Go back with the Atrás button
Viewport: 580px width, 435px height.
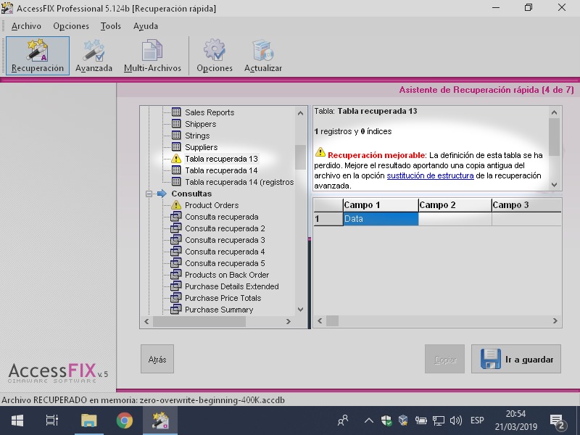[x=157, y=359]
